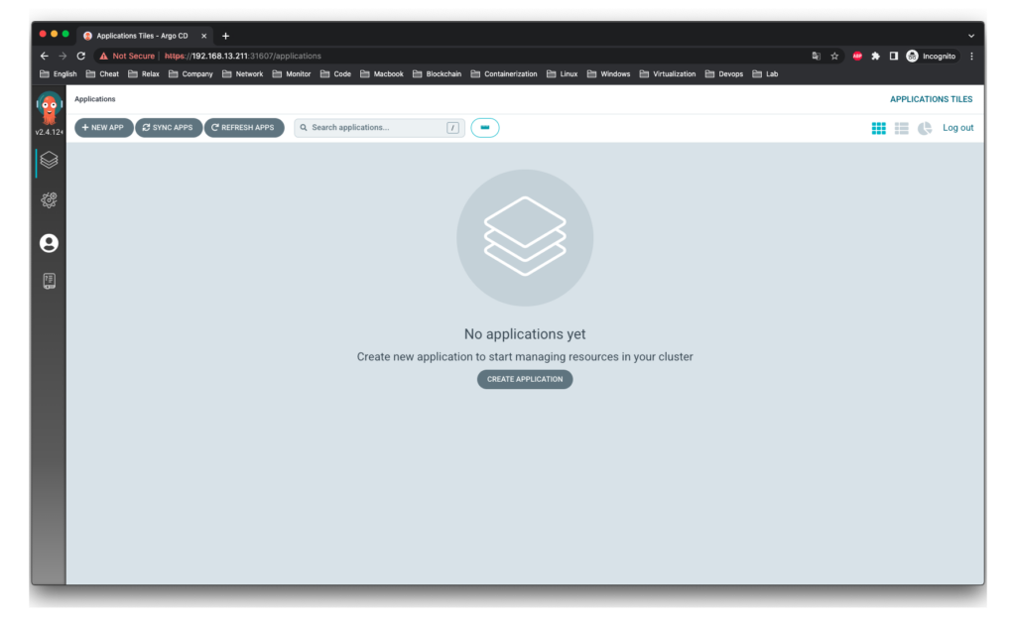
Task: Open the Devops bookmarks folder
Action: 723,73
